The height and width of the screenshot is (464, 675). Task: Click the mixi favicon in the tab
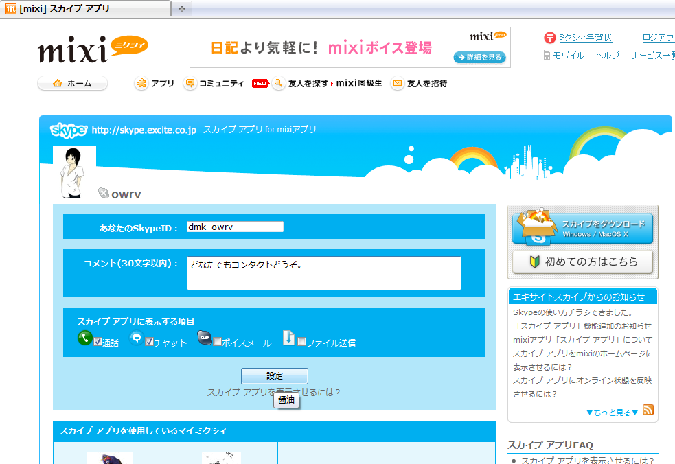pos(11,9)
